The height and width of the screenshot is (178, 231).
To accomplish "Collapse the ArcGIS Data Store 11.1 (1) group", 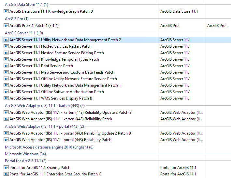I will [x=26, y=5].
